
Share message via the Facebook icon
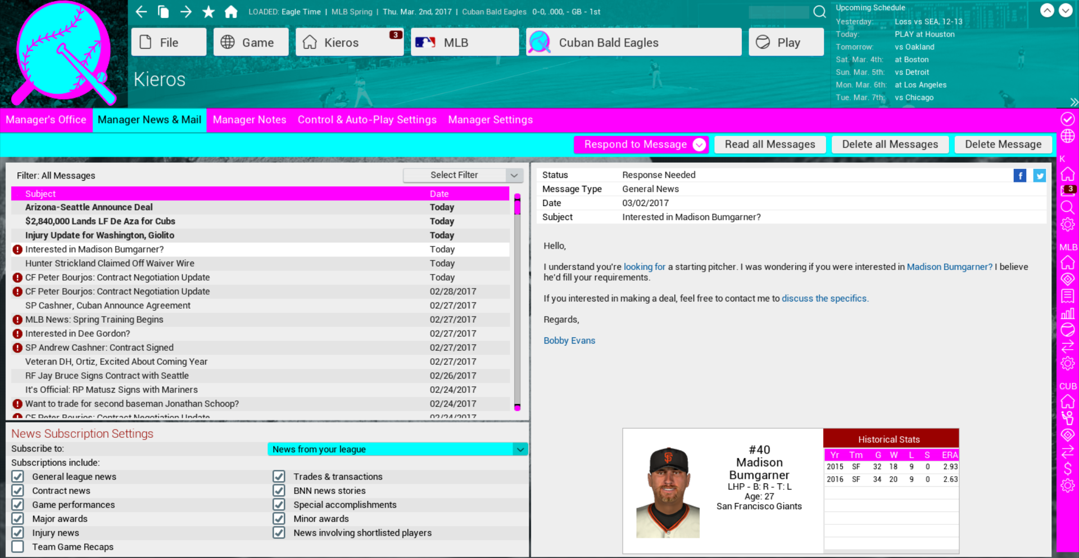[1020, 176]
